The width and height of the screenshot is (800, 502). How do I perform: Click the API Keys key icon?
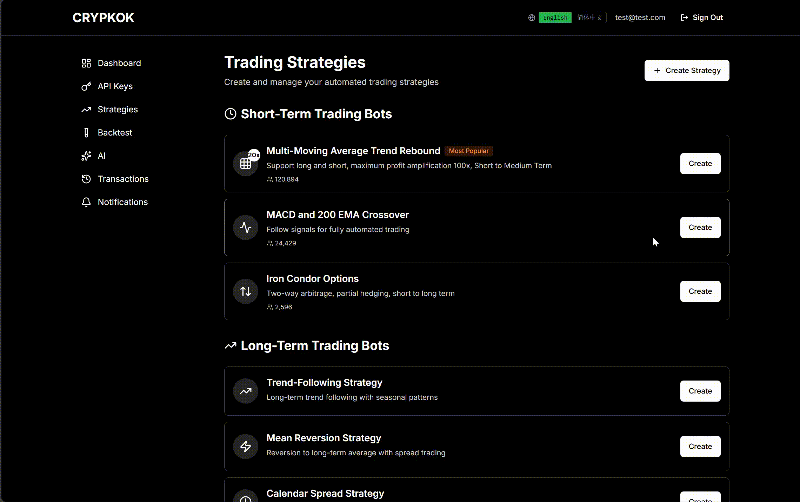[86, 86]
